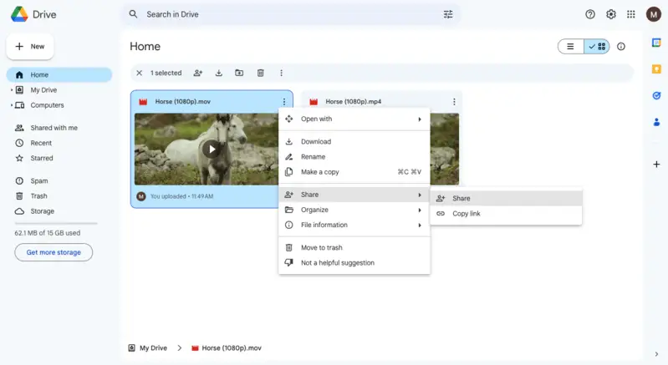Choose Rename from context menu
The height and width of the screenshot is (365, 668).
[354, 157]
